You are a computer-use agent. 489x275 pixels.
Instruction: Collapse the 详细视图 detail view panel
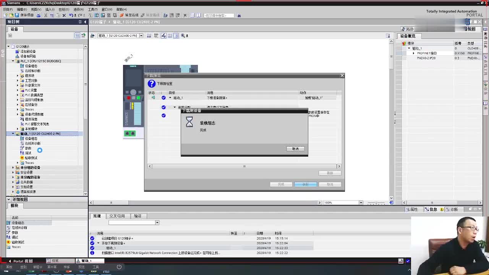pyautogui.click(x=8, y=199)
